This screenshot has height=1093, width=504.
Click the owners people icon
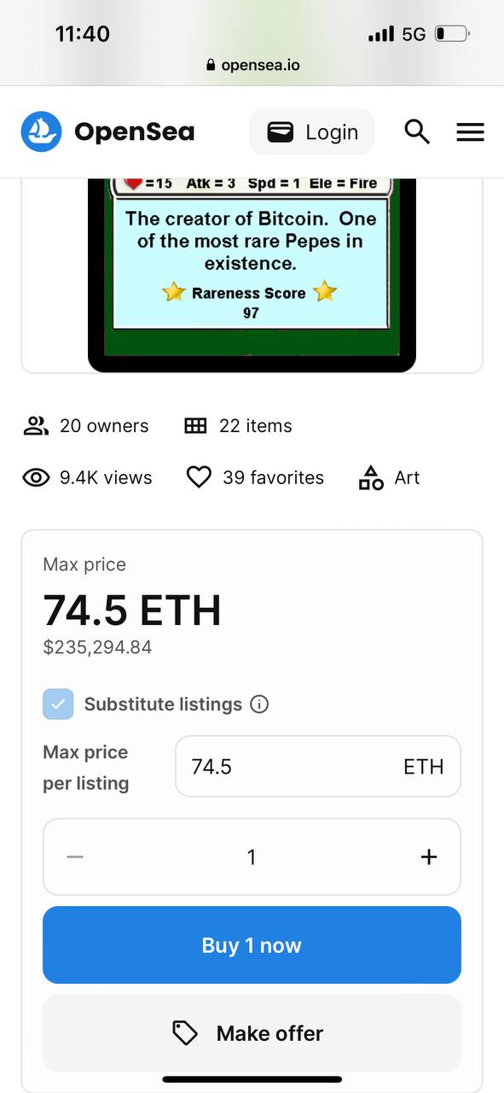tap(35, 426)
